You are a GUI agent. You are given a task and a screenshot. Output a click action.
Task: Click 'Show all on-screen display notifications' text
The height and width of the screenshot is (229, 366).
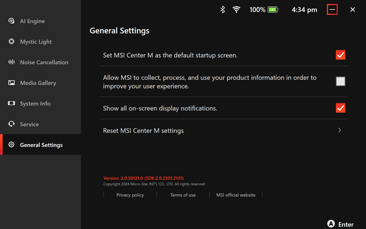(160, 108)
